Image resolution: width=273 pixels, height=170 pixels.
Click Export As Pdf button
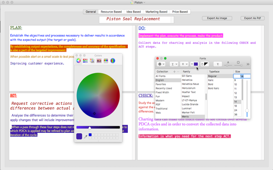[253, 18]
